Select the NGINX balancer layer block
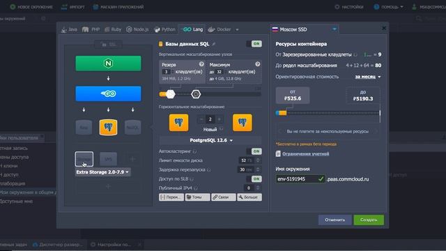Screen dimensions: 446x251 (108, 63)
